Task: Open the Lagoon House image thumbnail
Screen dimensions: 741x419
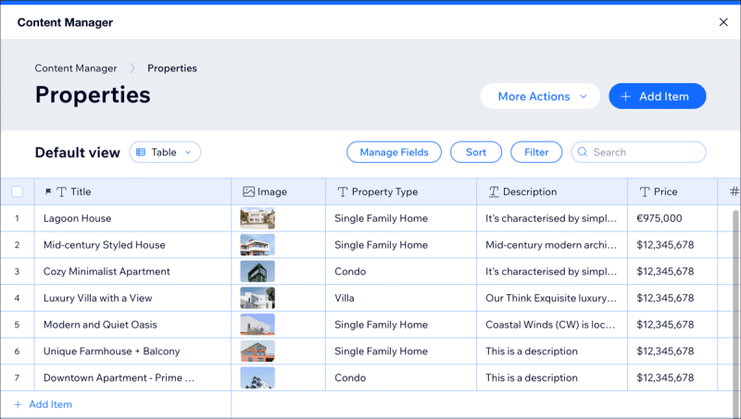Action: [257, 218]
